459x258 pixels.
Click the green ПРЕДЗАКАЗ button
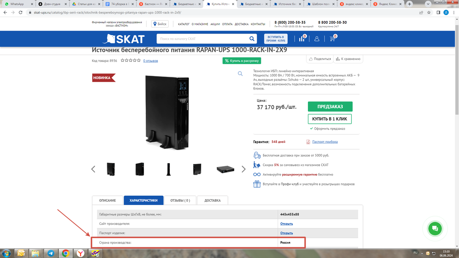tap(330, 106)
